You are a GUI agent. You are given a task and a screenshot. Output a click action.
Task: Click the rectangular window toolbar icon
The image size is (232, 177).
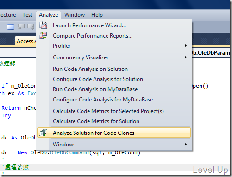pyautogui.click(x=11, y=27)
